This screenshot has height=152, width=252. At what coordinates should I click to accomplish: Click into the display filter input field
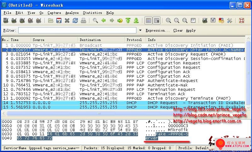pos(77,30)
